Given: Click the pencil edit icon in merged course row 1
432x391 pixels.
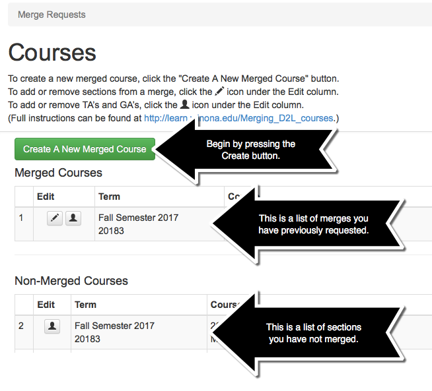Looking at the screenshot, I should click(x=55, y=219).
